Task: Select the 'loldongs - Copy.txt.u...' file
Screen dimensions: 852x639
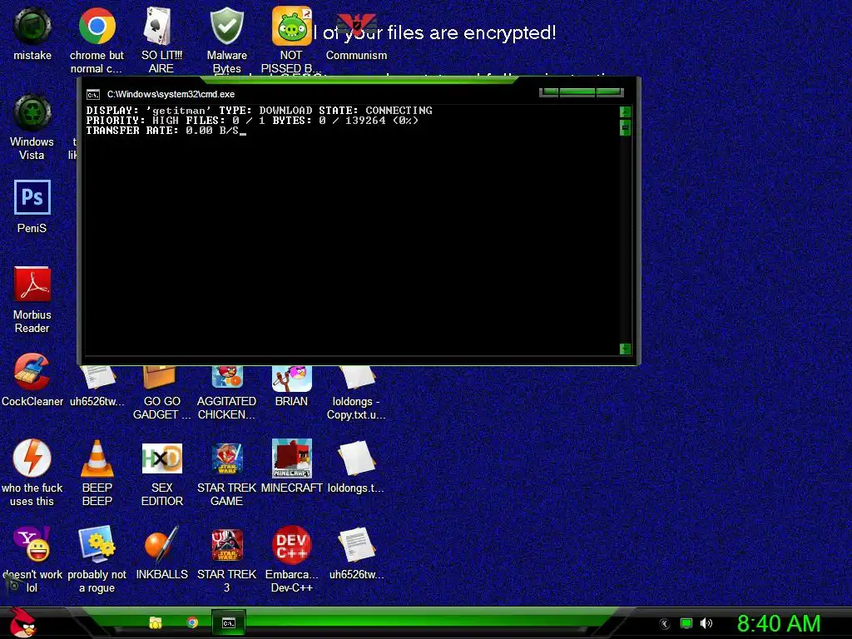Action: [356, 379]
